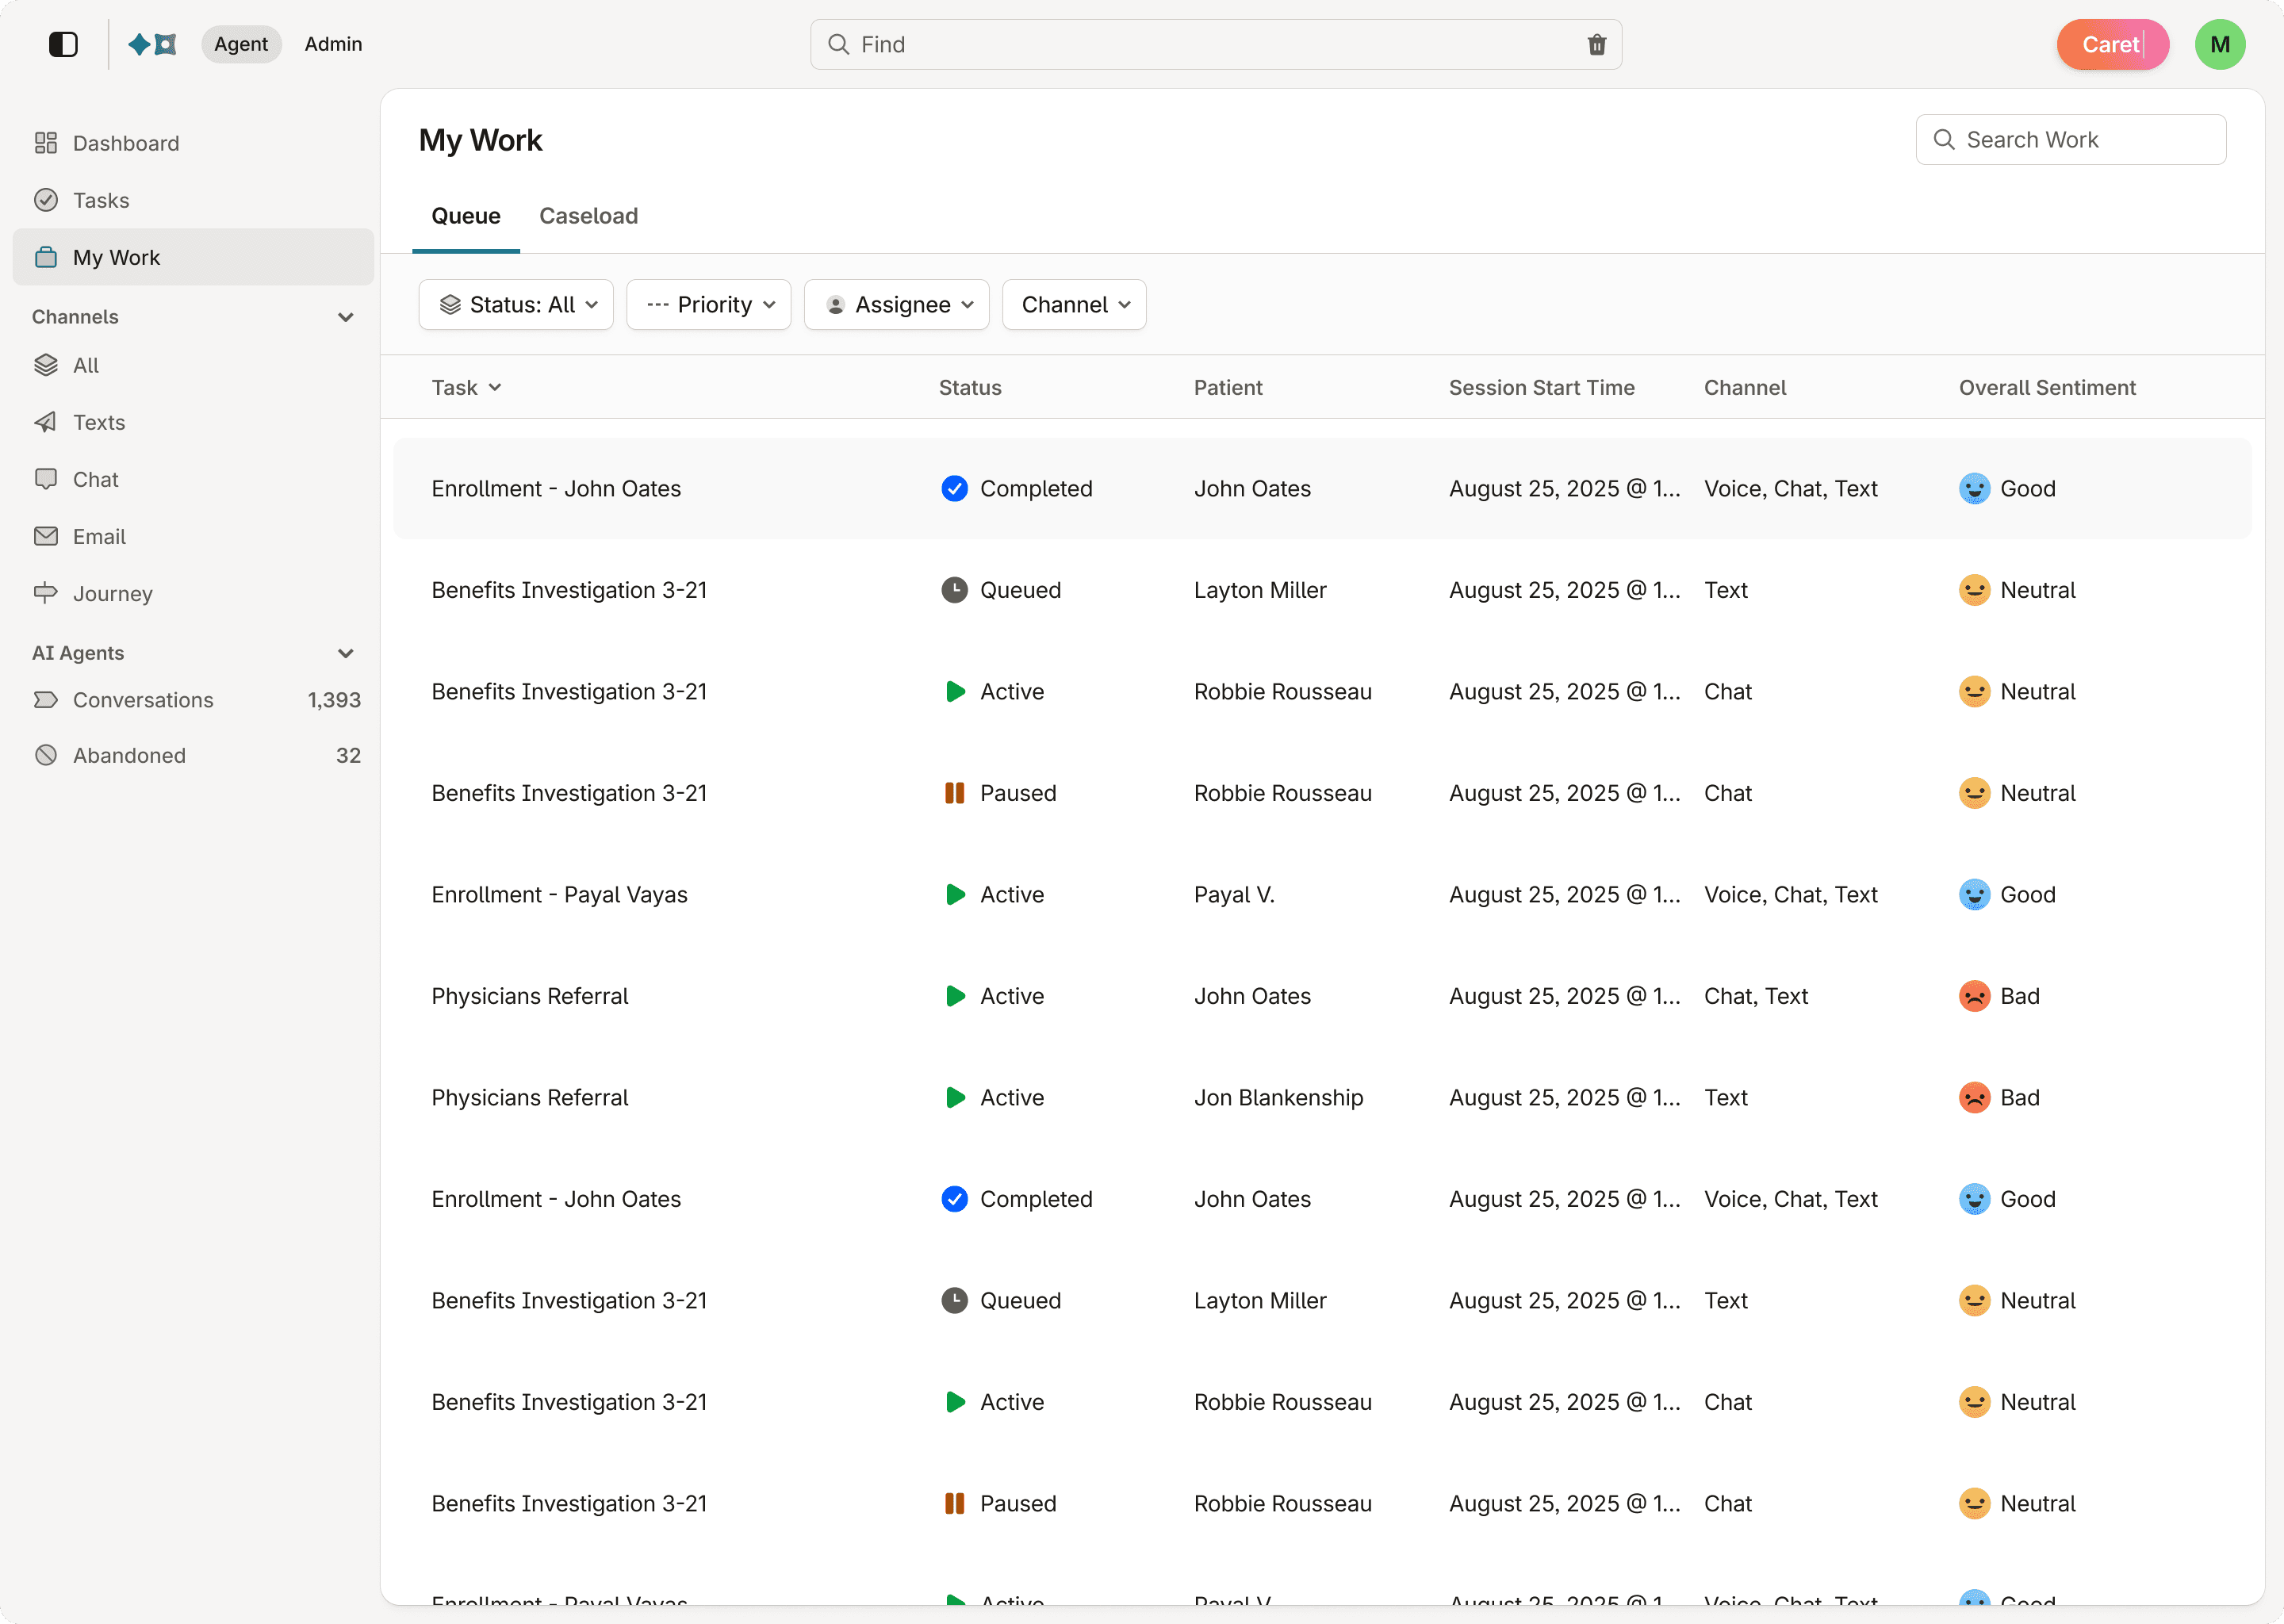
Task: Select the Queue tab
Action: click(465, 216)
